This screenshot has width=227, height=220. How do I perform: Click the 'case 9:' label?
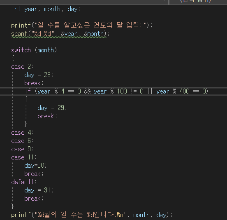tap(22, 149)
